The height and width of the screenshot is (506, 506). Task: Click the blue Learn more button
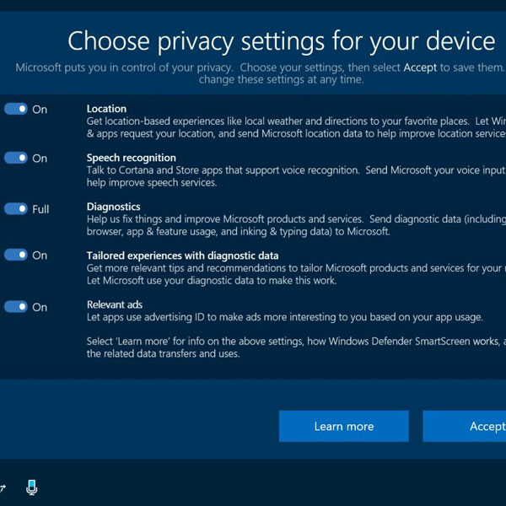344,426
